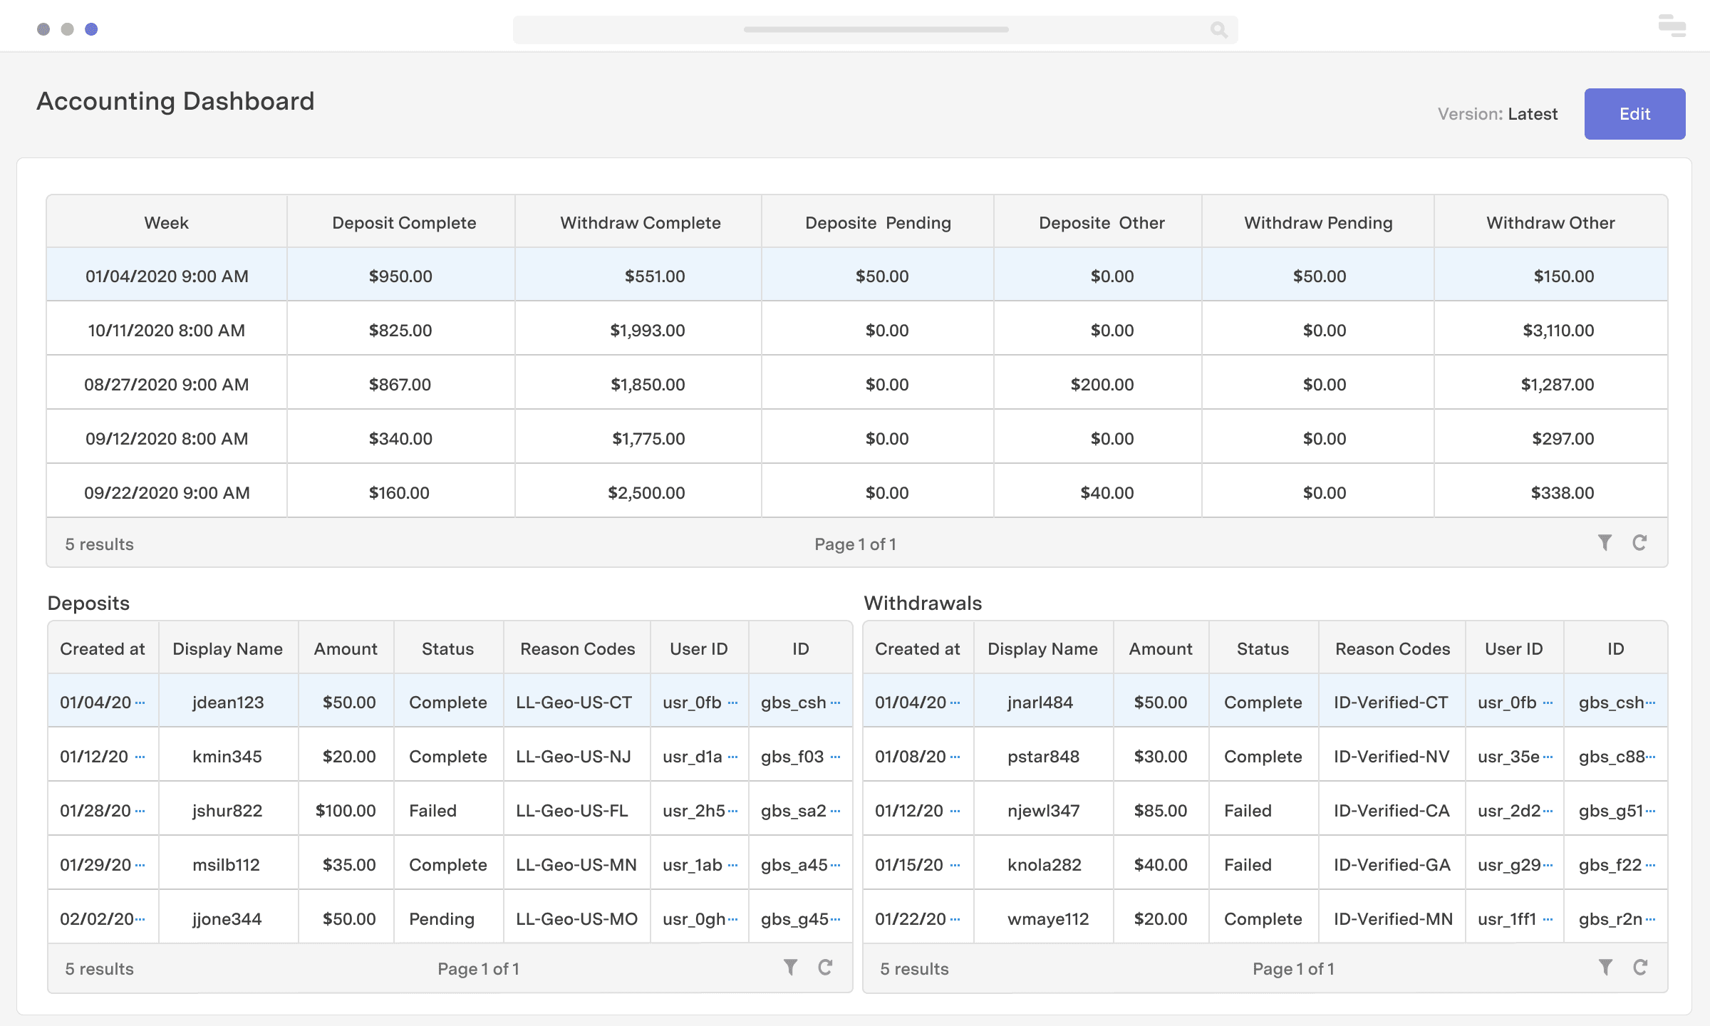1710x1026 pixels.
Task: Click the filter icon in weekly summary table
Action: coord(1605,543)
